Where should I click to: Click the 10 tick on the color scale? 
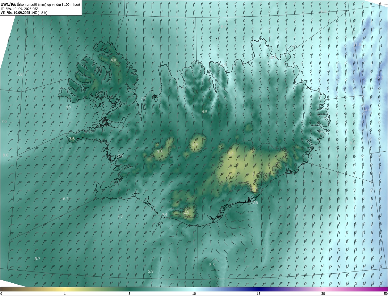point(194,294)
